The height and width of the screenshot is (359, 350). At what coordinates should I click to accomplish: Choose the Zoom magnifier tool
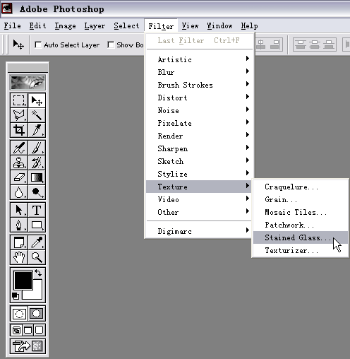tap(37, 257)
